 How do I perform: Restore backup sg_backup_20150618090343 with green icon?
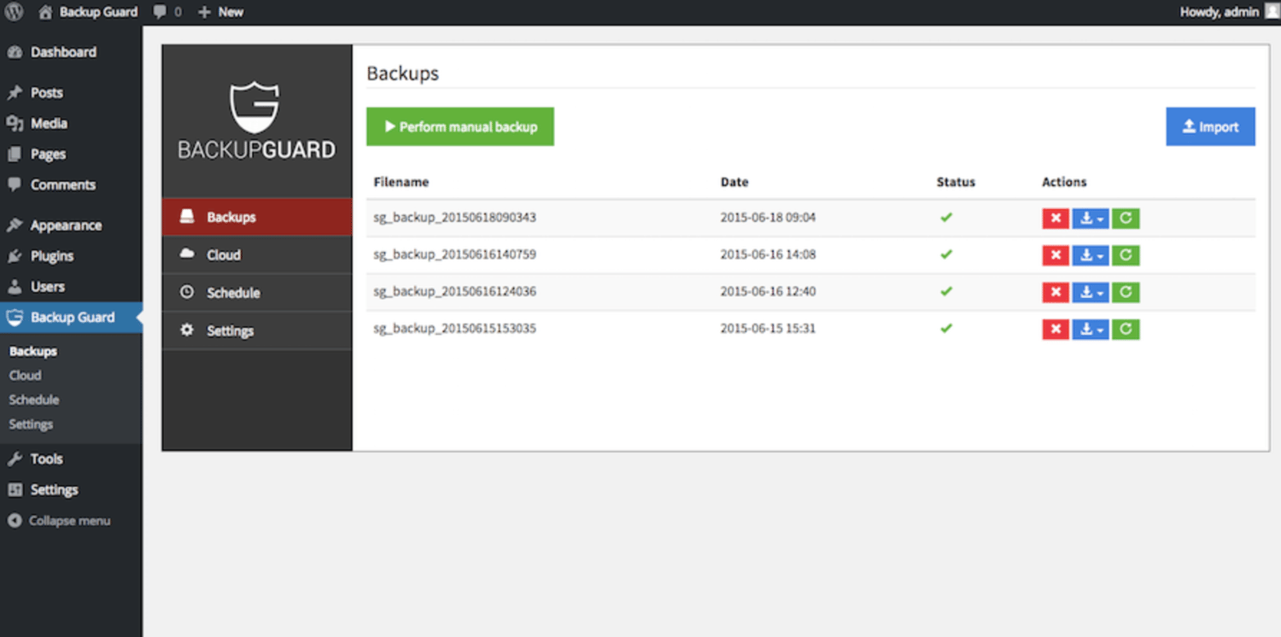pos(1126,219)
